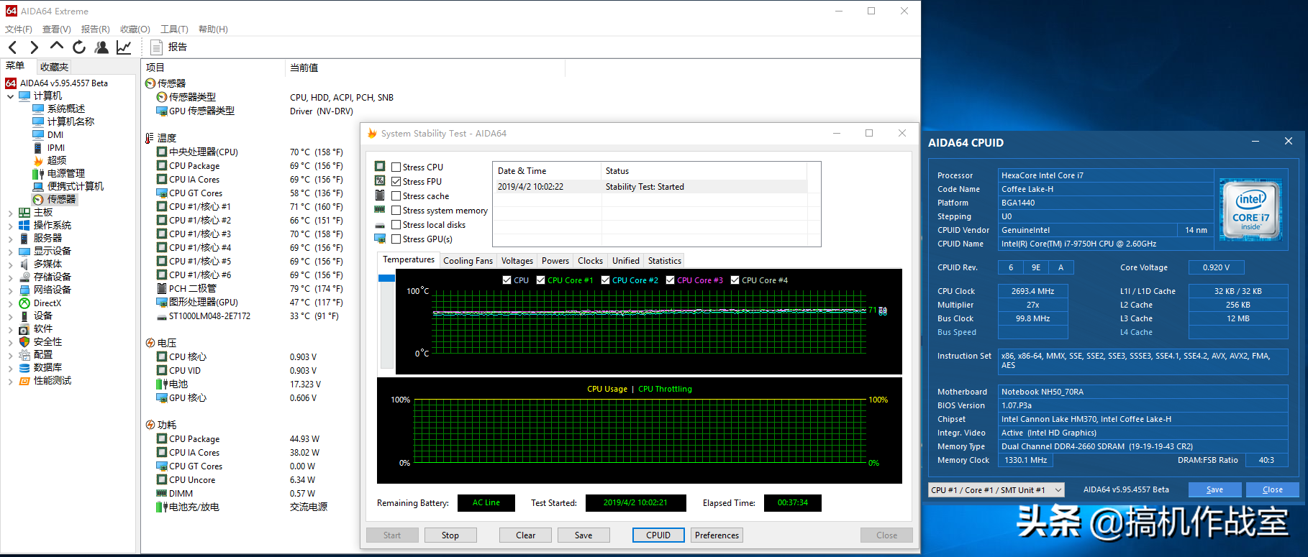Collapse the 计算机 tree node
This screenshot has height=557, width=1308.
(x=10, y=96)
